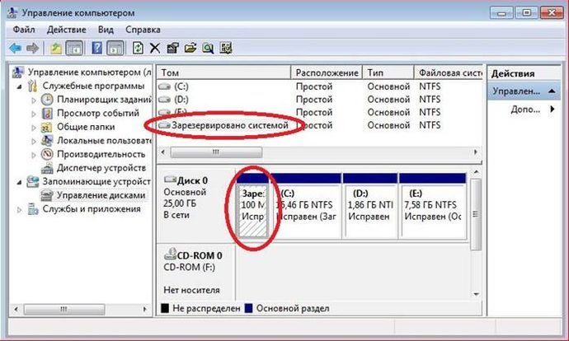The width and height of the screenshot is (569, 341).
Task: Click the blue Back arrow in toolbar
Action: (15, 48)
